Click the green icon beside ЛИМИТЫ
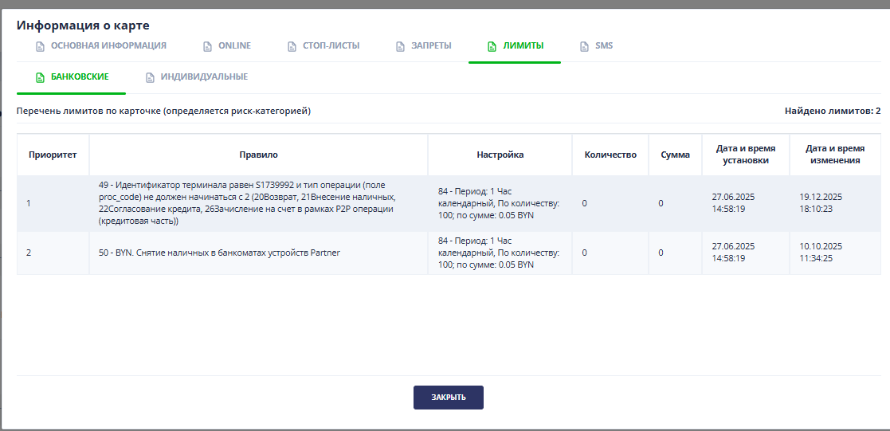Image resolution: width=890 pixels, height=431 pixels. pyautogui.click(x=492, y=46)
